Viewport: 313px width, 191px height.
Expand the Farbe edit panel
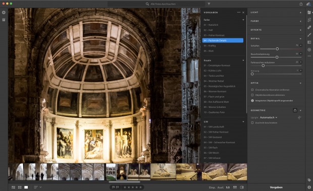300,21
